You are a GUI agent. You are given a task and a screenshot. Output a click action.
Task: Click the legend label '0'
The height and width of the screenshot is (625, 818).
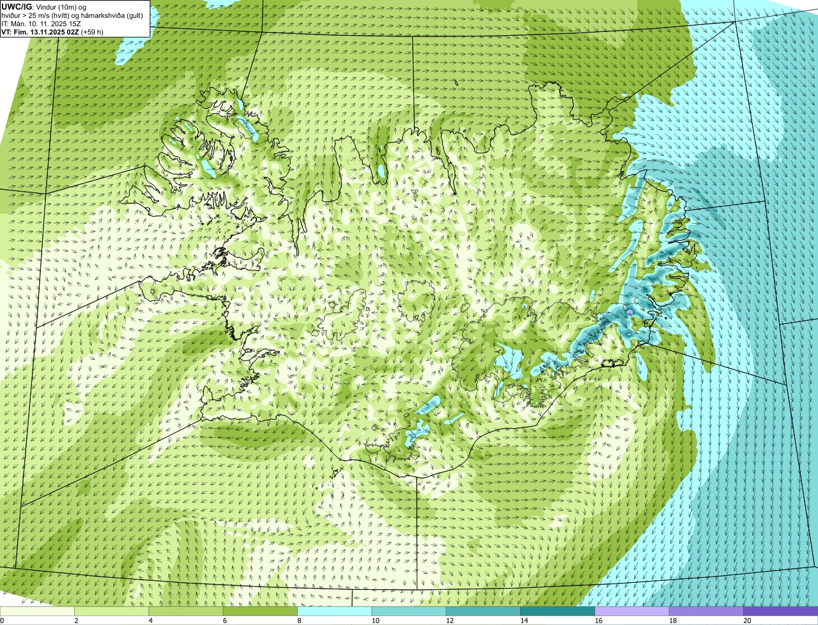tap(2, 620)
